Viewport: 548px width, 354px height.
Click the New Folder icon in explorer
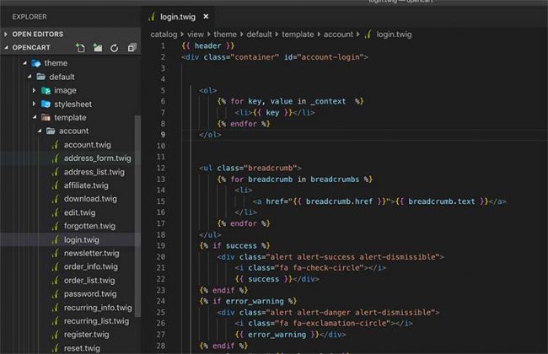pyautogui.click(x=98, y=48)
